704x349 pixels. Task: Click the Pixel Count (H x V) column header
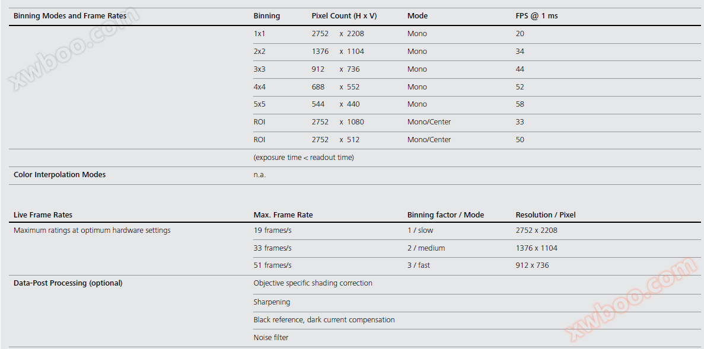[x=344, y=16]
